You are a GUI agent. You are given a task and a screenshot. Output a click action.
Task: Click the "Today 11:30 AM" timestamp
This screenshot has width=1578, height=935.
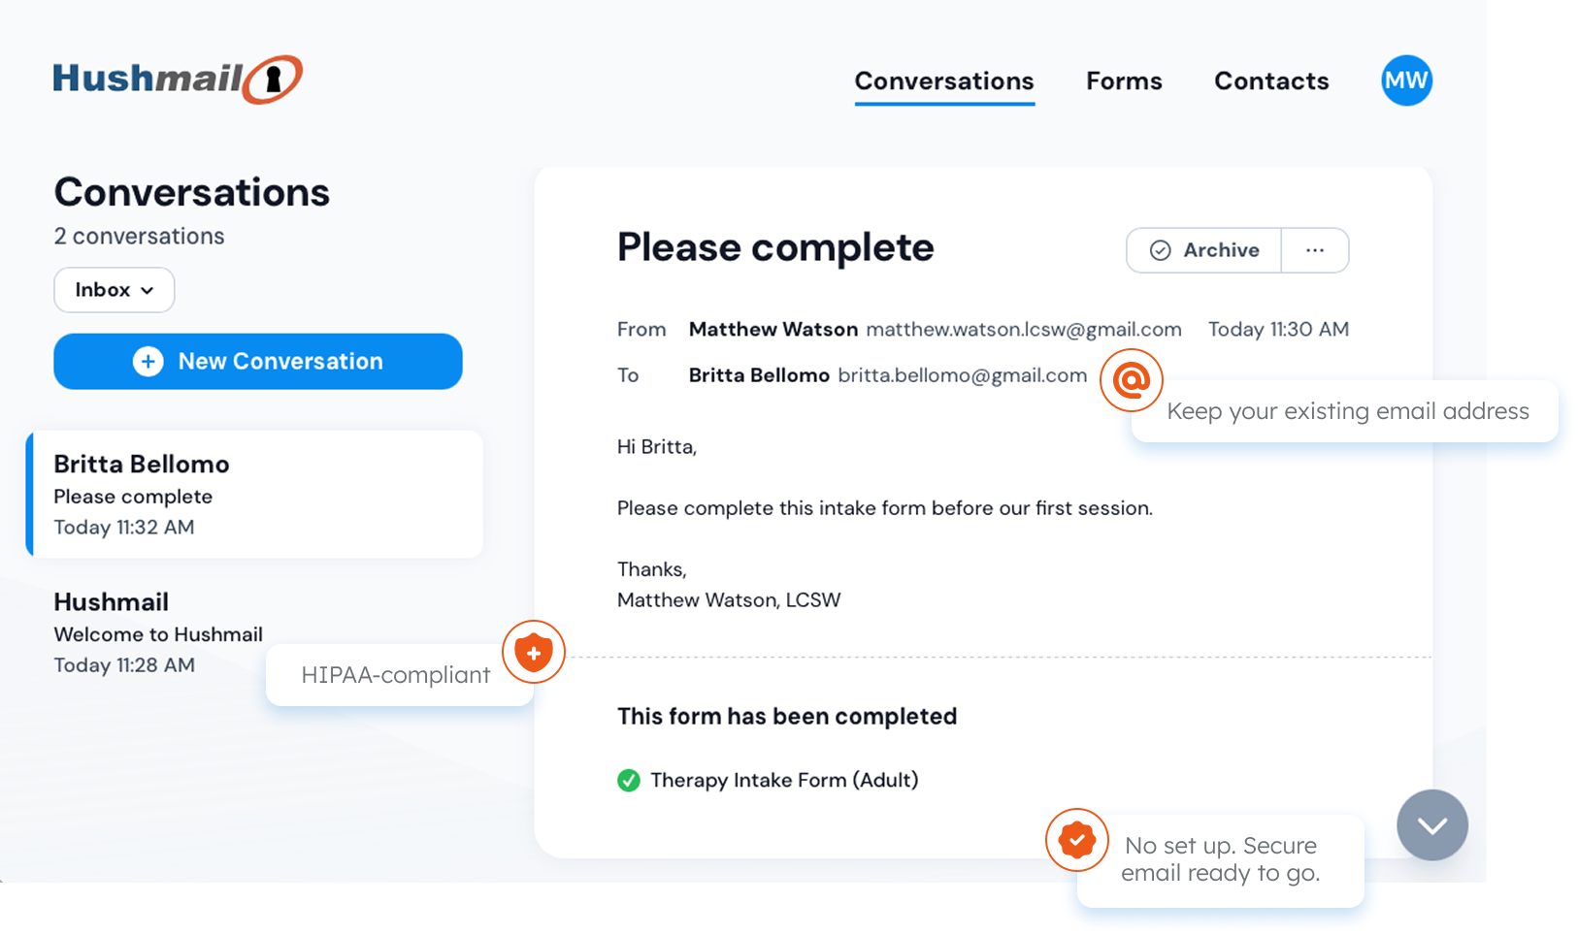click(x=1278, y=330)
